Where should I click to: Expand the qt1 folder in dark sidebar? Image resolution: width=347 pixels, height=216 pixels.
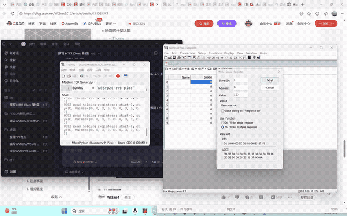point(9,160)
